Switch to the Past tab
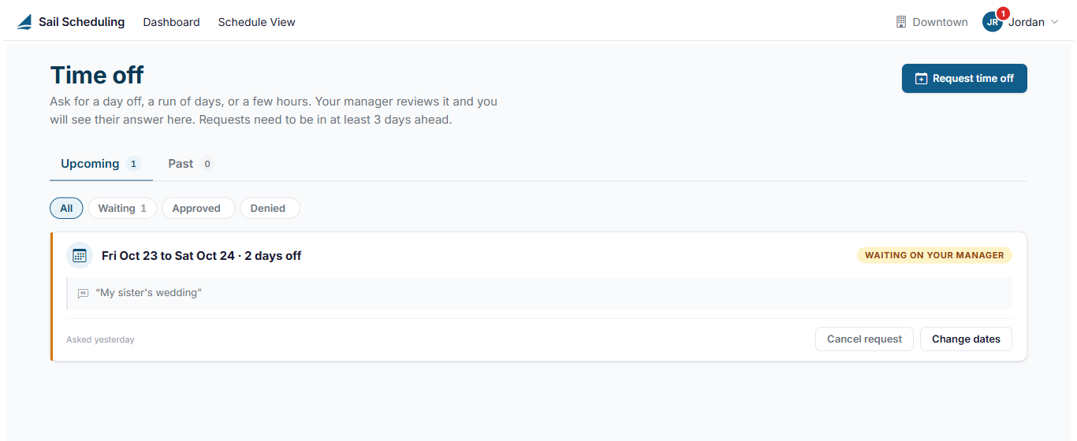The image size is (1077, 441). coord(191,164)
